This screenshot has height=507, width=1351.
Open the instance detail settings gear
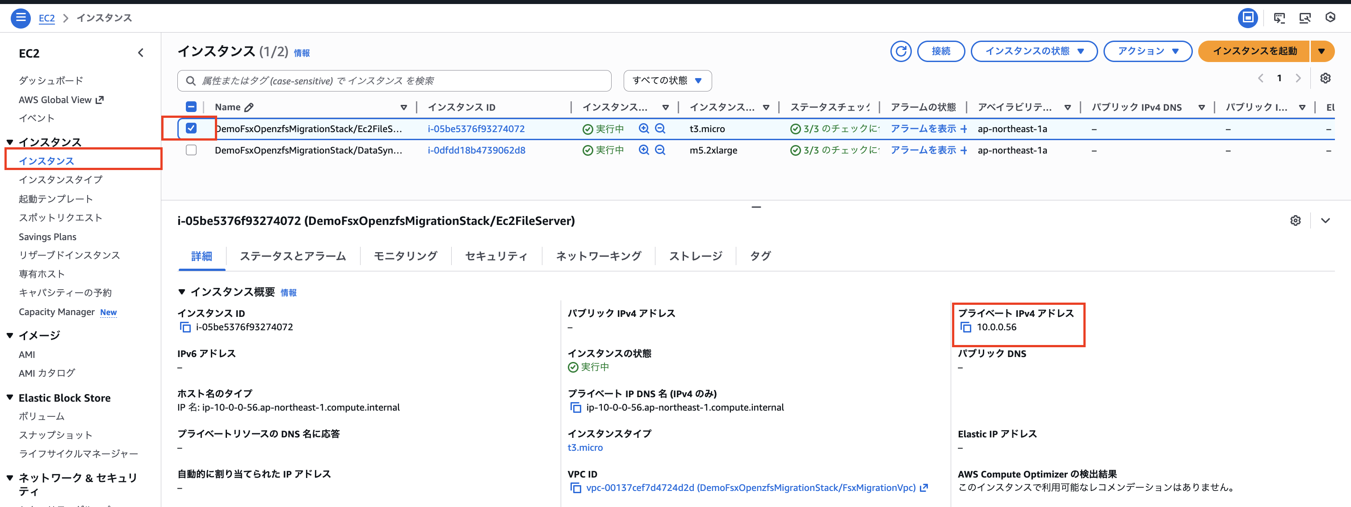pyautogui.click(x=1296, y=220)
